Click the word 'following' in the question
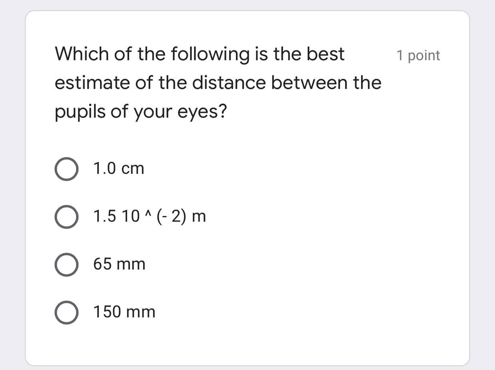495x370 pixels. coord(210,54)
